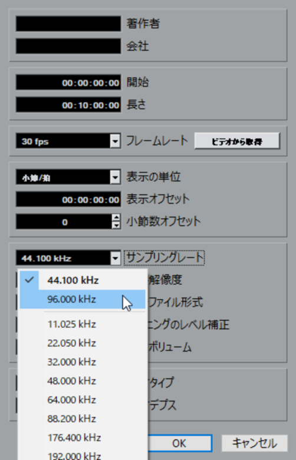Click the 長さ length timecode field
This screenshot has width=296, height=460.
tap(68, 105)
